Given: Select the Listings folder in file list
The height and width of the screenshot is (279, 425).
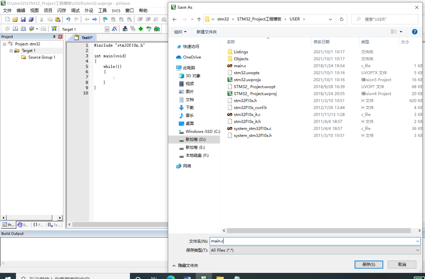Looking at the screenshot, I should pos(241,52).
